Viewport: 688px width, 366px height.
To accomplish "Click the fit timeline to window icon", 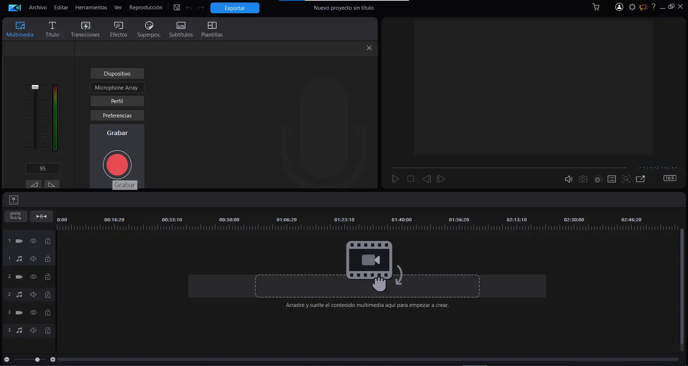I will point(41,216).
